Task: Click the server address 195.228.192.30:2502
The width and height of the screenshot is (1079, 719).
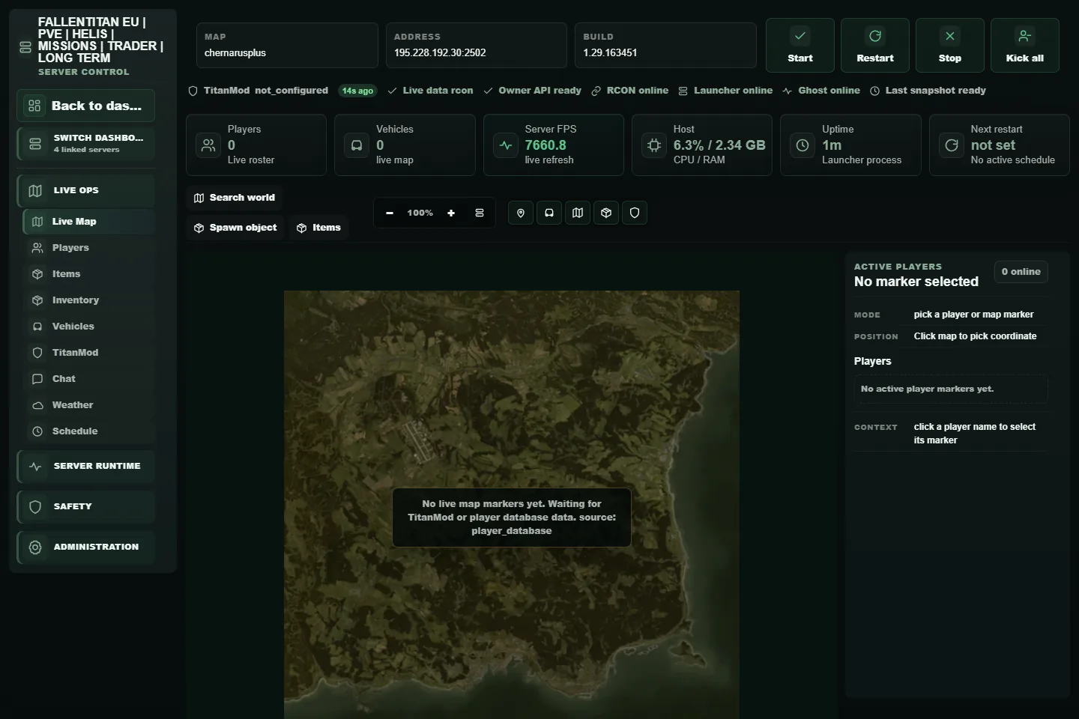Action: [x=440, y=52]
